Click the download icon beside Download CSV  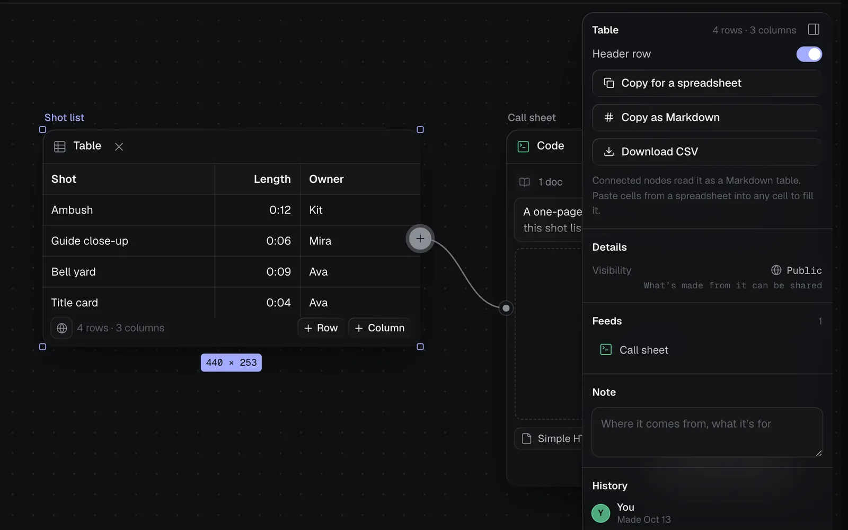[609, 152]
